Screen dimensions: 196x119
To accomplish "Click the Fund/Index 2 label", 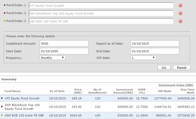I will pos(16,13).
